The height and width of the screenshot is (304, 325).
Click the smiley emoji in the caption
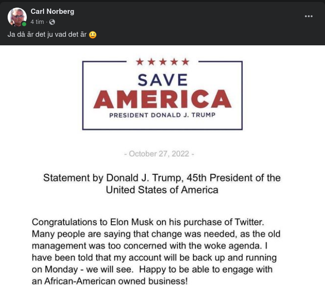pyautogui.click(x=93, y=35)
